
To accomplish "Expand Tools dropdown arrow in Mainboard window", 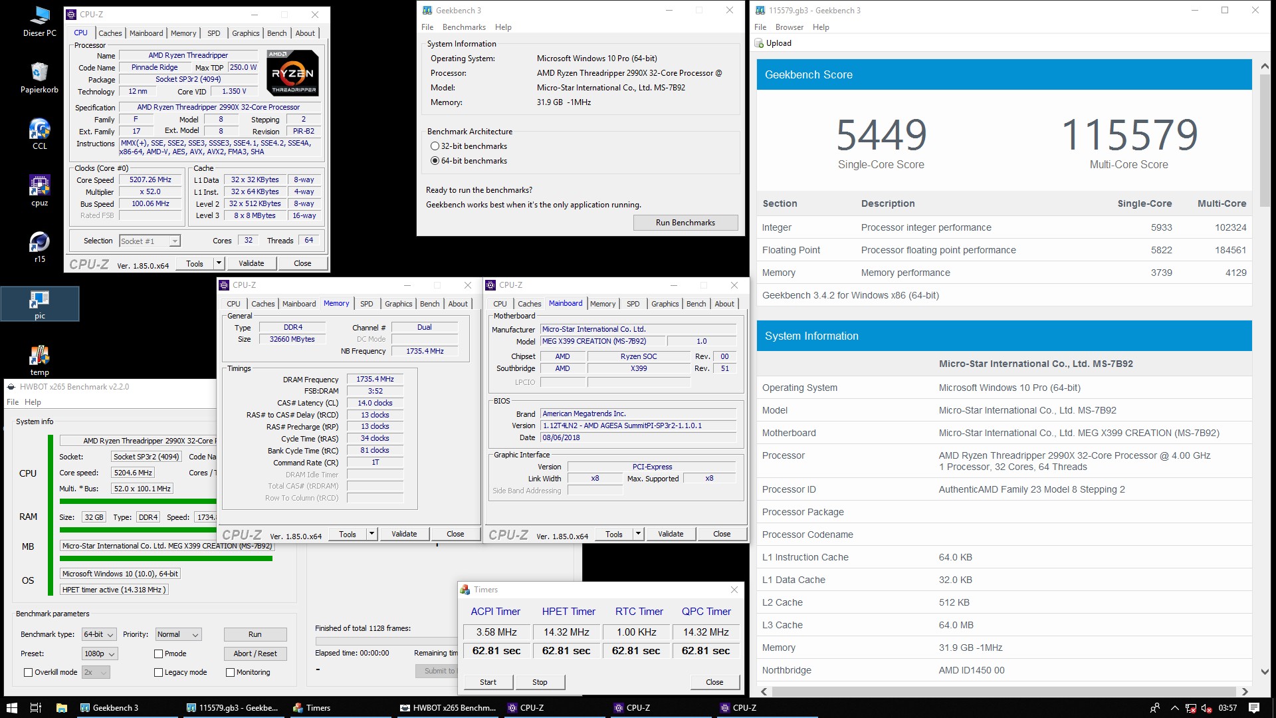I will coord(638,534).
